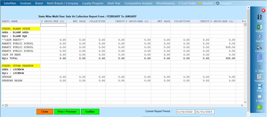Click the report start date field 01/02/2022
This screenshot has width=267, height=117.
pyautogui.click(x=185, y=112)
